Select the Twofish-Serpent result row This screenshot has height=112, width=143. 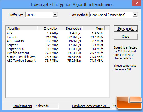click(x=55, y=53)
